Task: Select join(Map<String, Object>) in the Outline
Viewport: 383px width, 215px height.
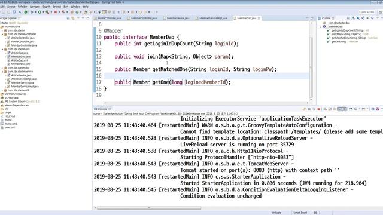Action: (x=346, y=34)
